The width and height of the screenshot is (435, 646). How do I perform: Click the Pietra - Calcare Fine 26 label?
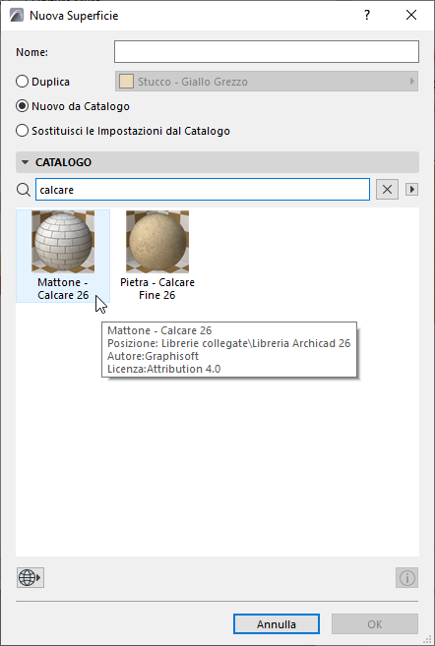[x=157, y=289]
